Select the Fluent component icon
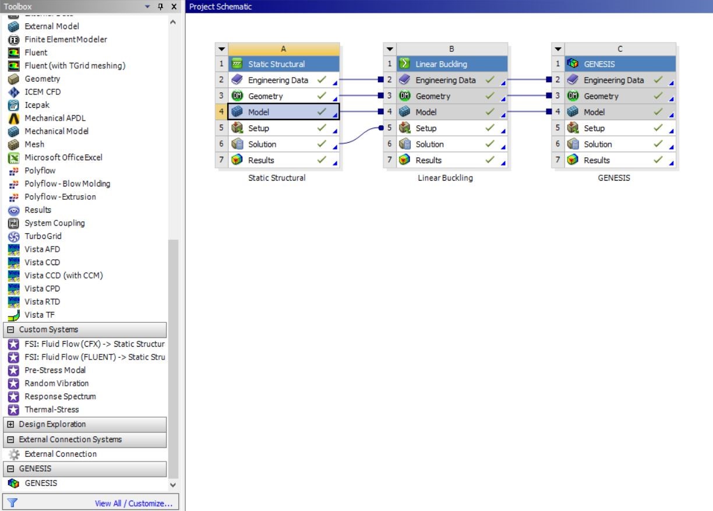 tap(13, 52)
